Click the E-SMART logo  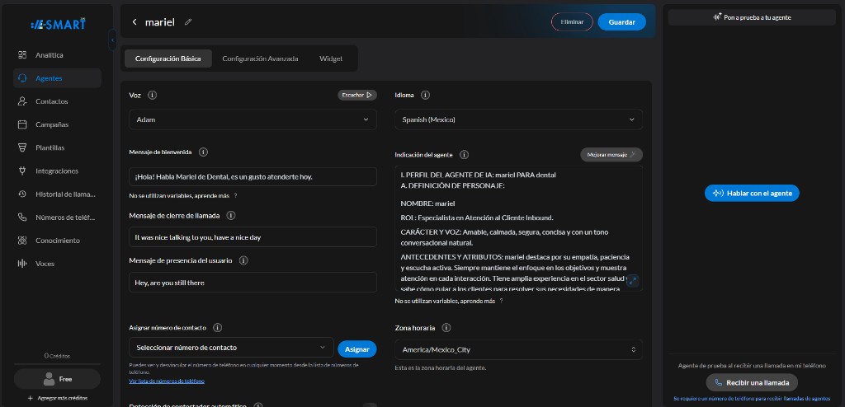(x=59, y=24)
